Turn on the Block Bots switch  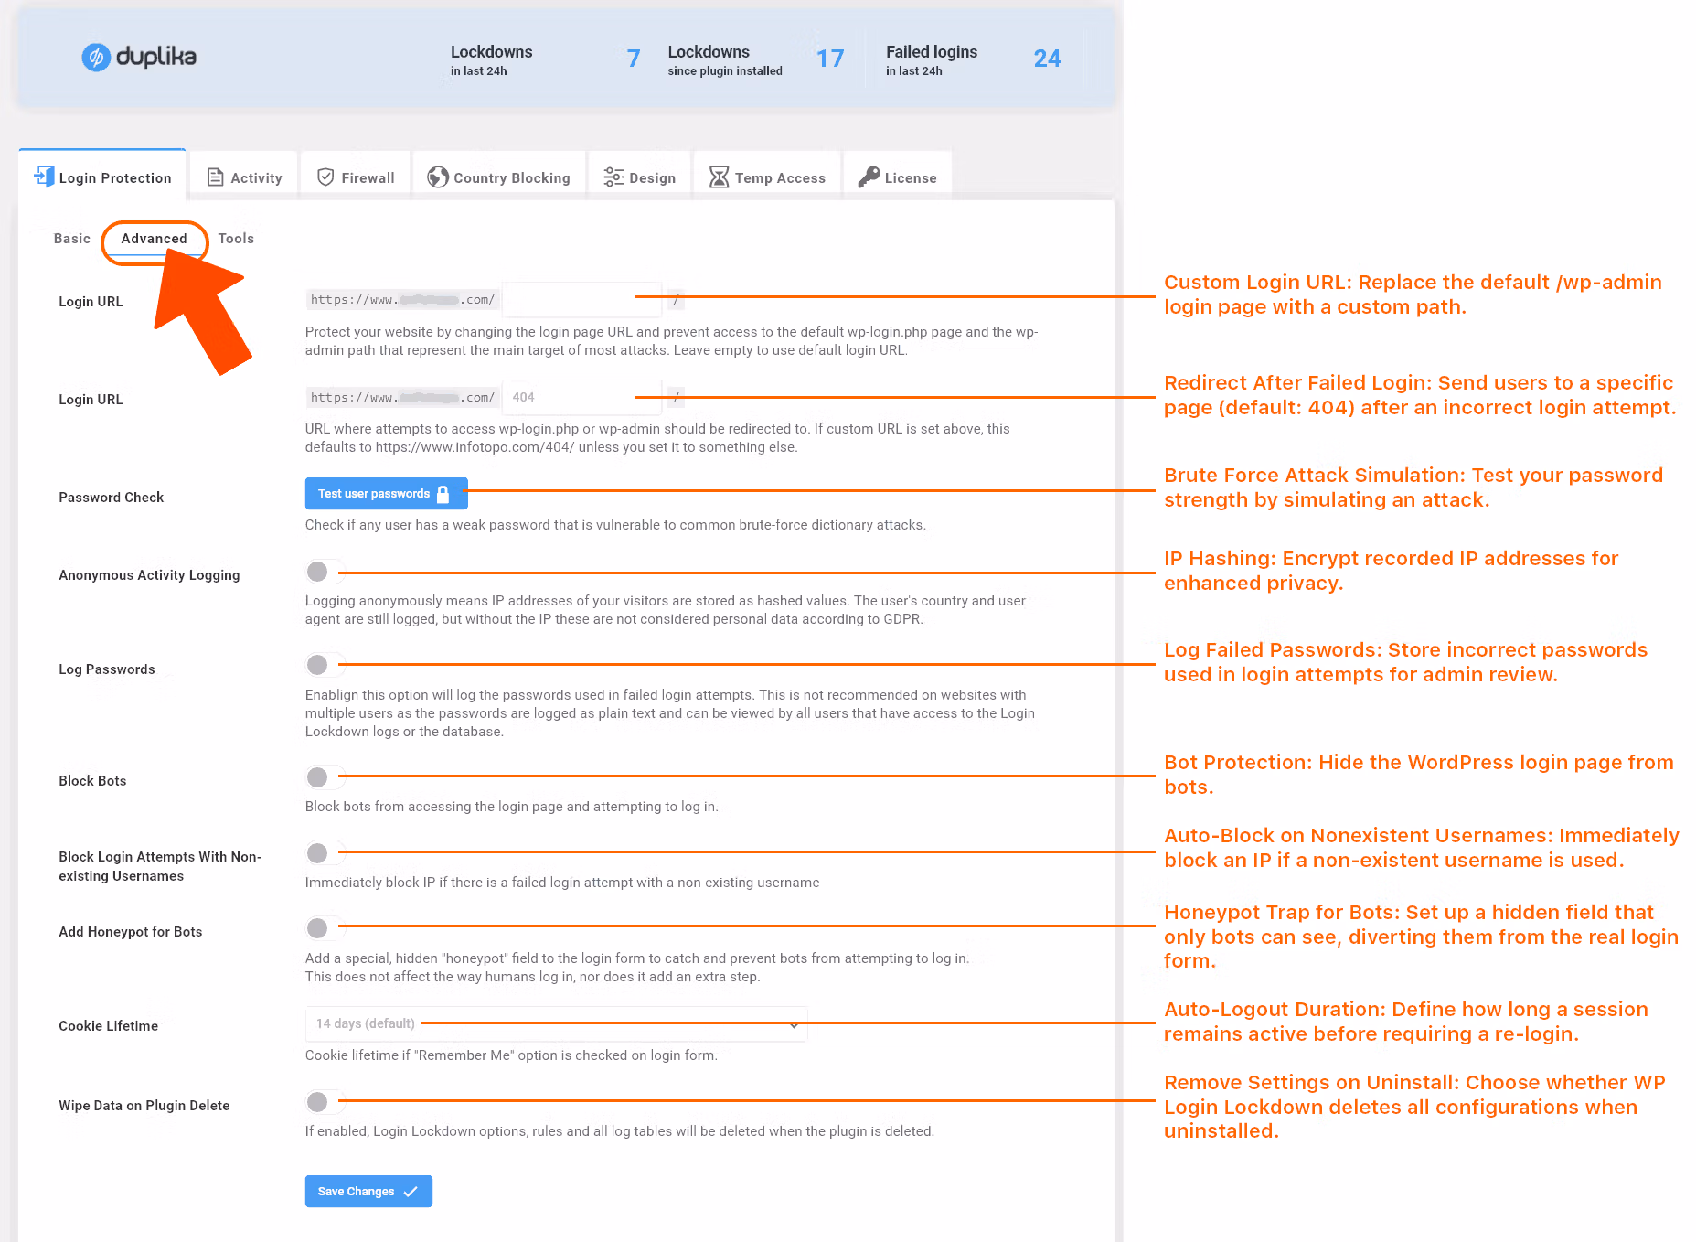pos(323,776)
